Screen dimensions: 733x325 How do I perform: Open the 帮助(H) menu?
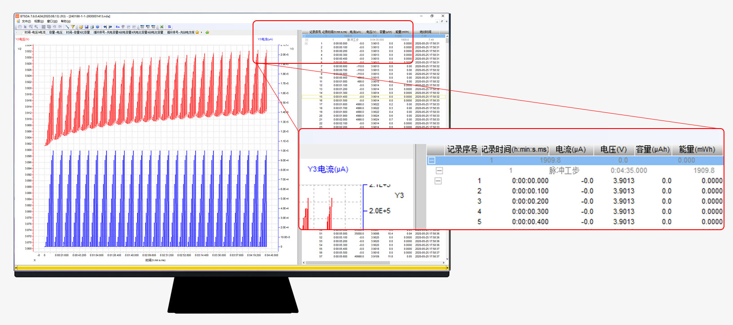[66, 21]
